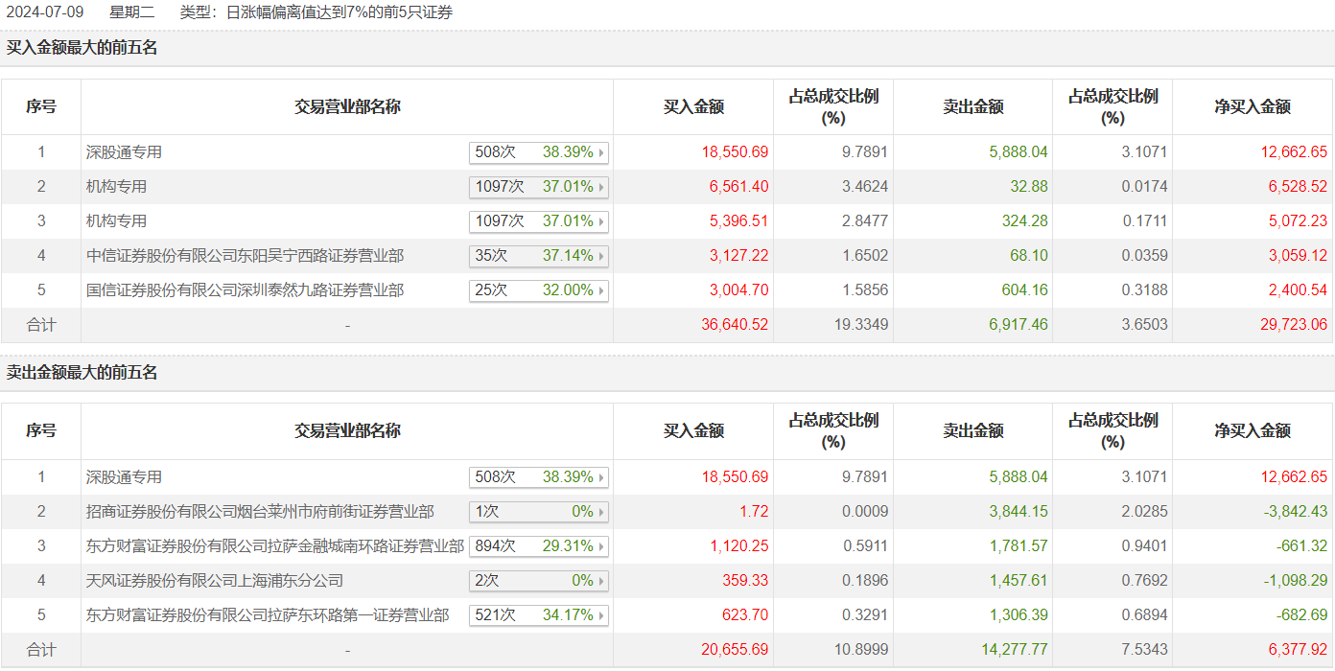
Task: Click 机构专用 in row 2 of the buy table
Action: [x=116, y=187]
